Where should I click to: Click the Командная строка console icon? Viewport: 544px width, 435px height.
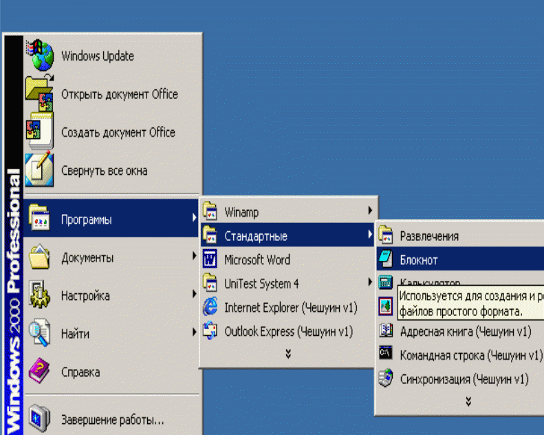386,354
